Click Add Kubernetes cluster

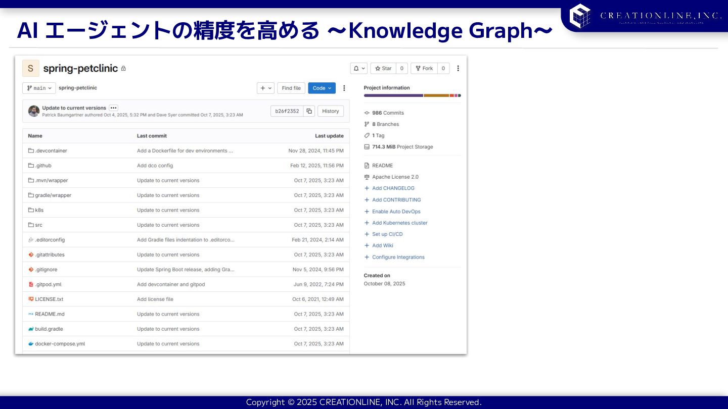[400, 223]
